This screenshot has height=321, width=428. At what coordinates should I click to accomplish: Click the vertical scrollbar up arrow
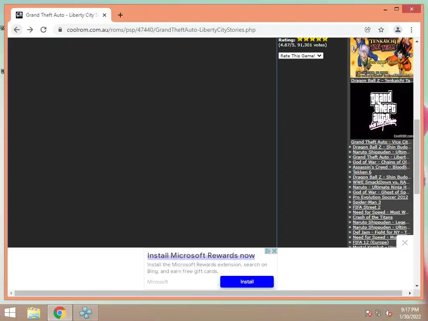click(417, 41)
